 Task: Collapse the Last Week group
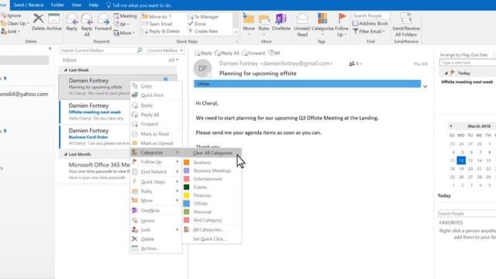(x=65, y=70)
